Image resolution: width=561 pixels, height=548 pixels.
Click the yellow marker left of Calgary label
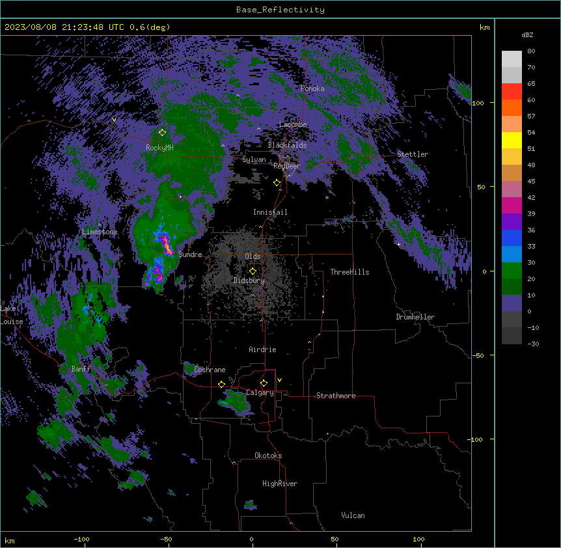221,385
